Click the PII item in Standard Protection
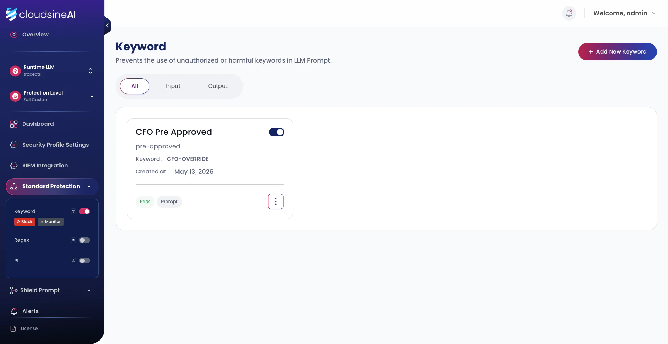 pyautogui.click(x=17, y=261)
